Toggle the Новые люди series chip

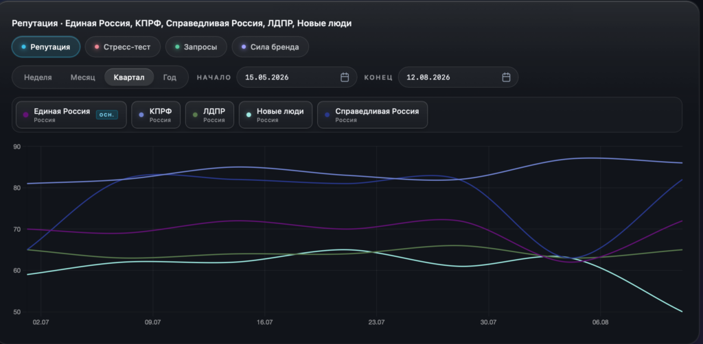pyautogui.click(x=276, y=115)
